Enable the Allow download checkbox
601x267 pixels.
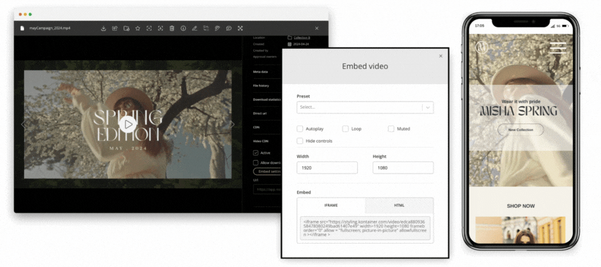click(256, 162)
